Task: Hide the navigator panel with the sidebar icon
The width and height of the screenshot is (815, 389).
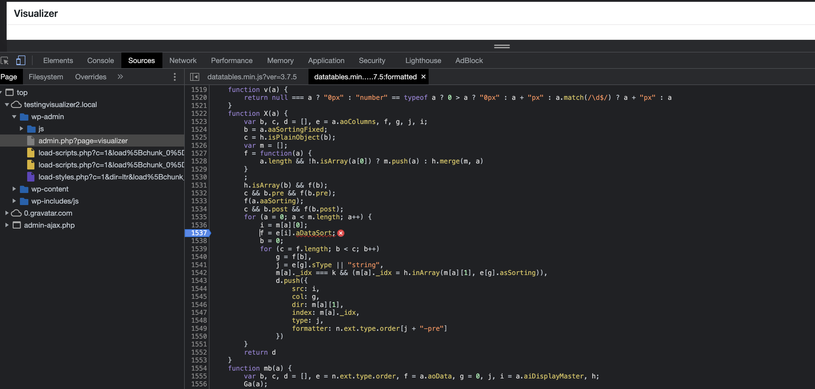Action: point(195,77)
